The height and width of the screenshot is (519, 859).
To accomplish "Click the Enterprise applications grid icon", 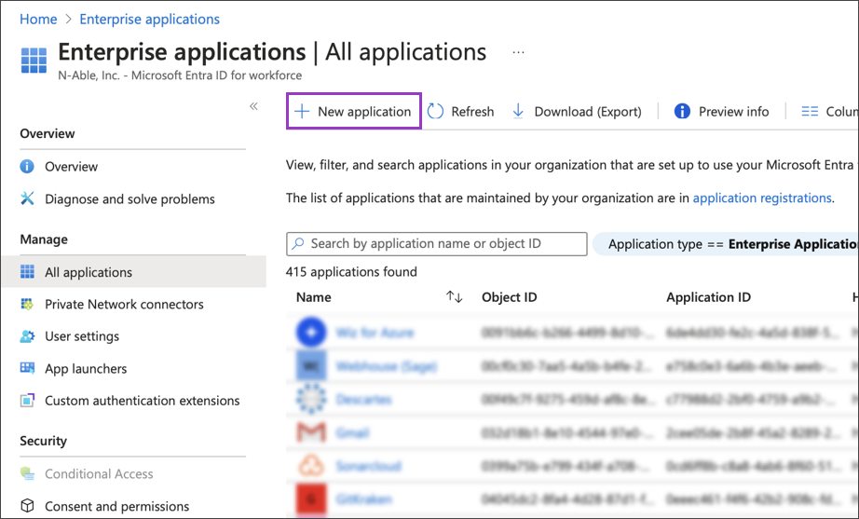I will [34, 59].
